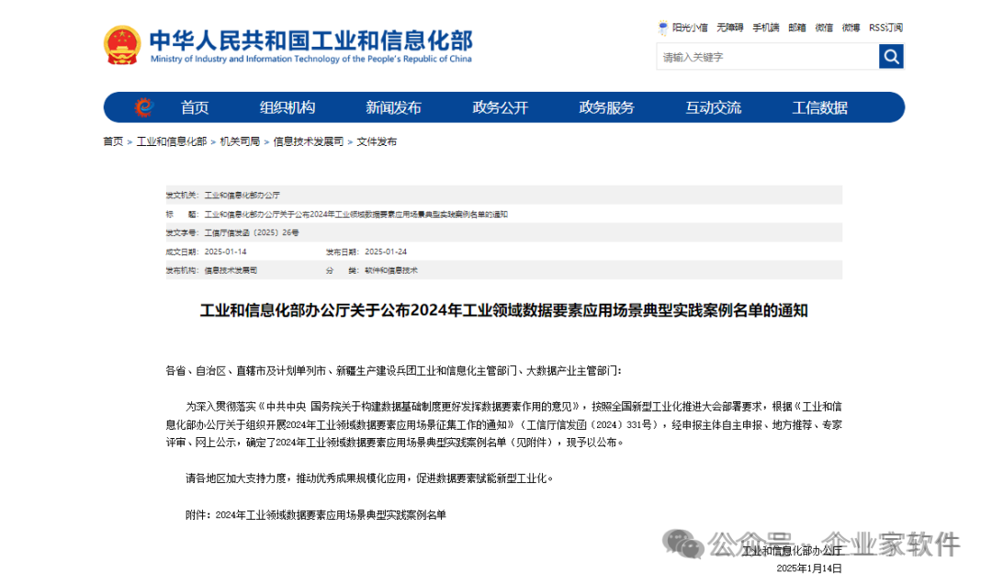
Task: Click the swirl icon in navigation bar
Action: tap(143, 107)
